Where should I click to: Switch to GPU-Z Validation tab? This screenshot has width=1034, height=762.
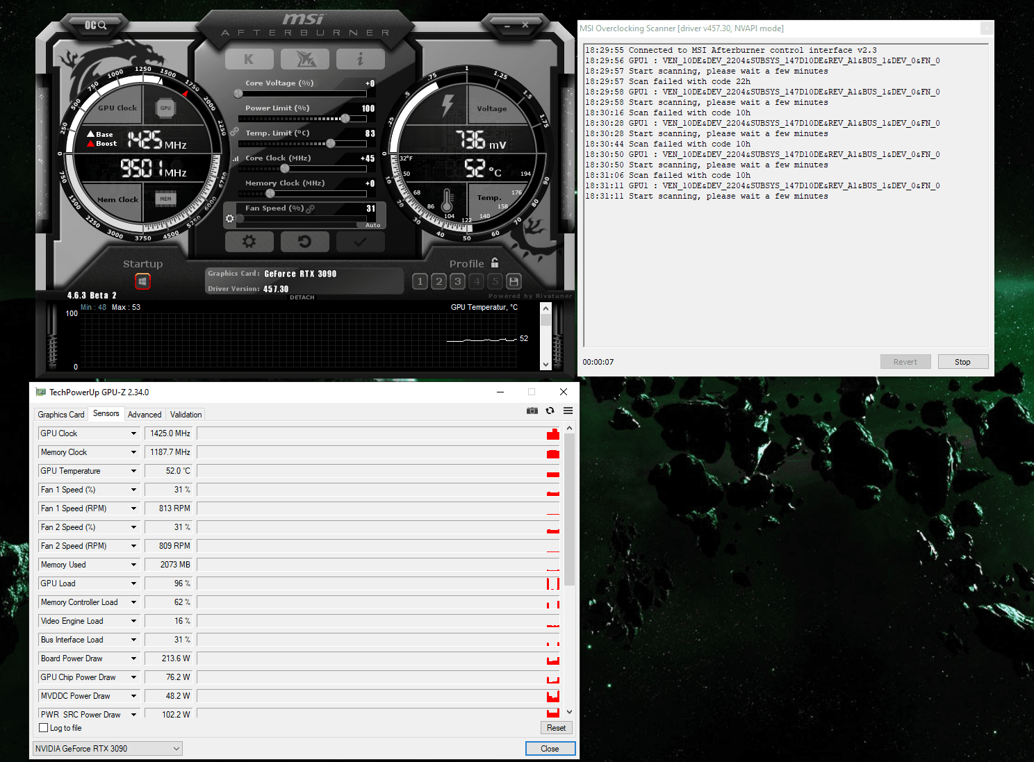click(186, 415)
